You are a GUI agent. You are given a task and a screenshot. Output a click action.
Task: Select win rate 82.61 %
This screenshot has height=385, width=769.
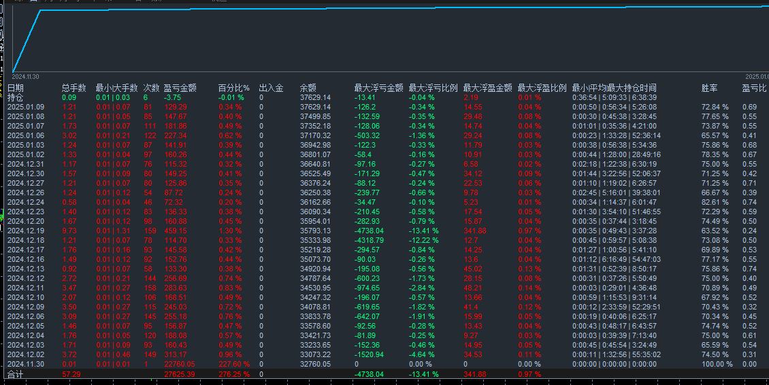point(715,202)
